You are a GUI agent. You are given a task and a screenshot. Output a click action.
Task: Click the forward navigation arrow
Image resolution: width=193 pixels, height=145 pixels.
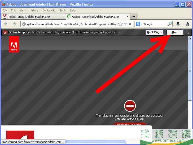[x=15, y=24]
